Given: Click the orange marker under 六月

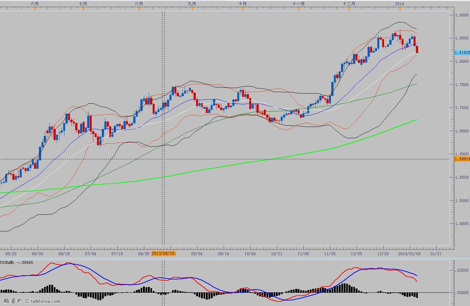Looking at the screenshot, I should tap(35, 9).
